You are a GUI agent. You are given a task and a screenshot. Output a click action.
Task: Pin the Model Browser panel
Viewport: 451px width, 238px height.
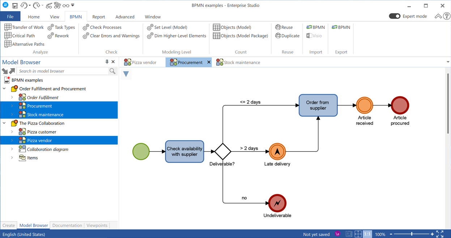tap(107, 62)
